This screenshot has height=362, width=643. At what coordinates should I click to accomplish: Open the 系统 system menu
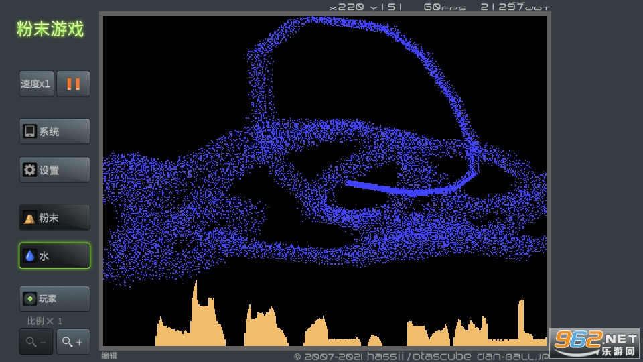(x=54, y=131)
